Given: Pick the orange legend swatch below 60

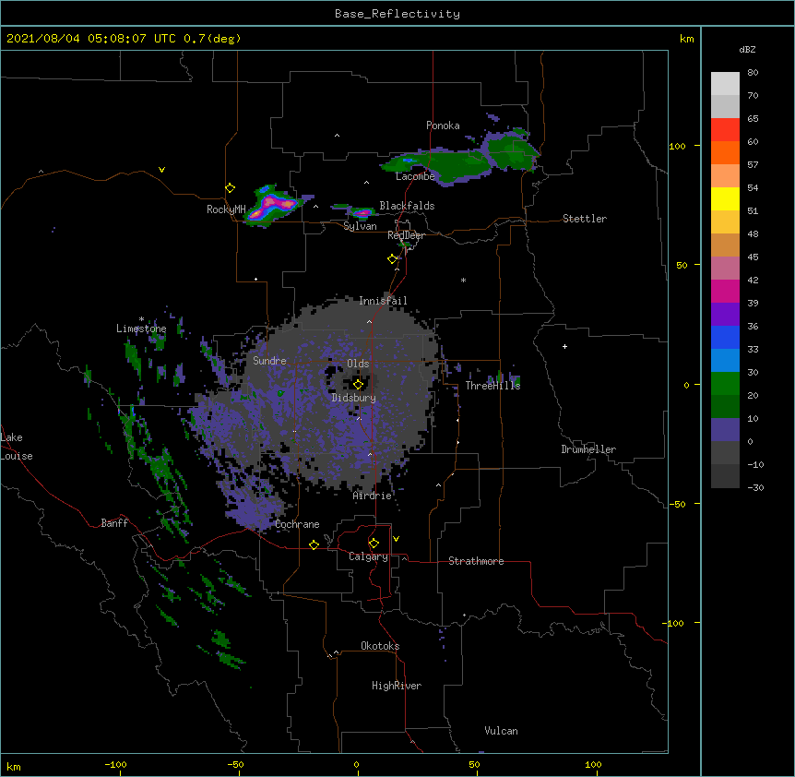Looking at the screenshot, I should pos(725,152).
